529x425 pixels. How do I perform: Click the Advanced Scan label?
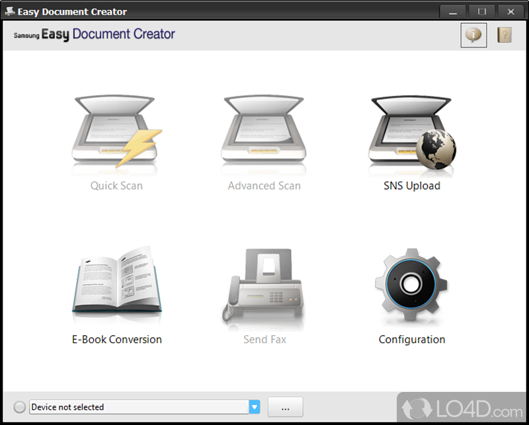pyautogui.click(x=264, y=186)
